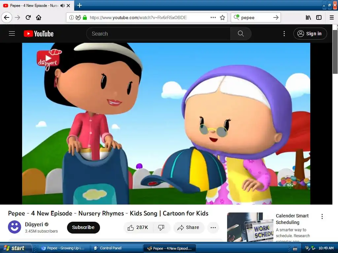Go to YouTube home via logo
Image resolution: width=338 pixels, height=253 pixels.
39,34
